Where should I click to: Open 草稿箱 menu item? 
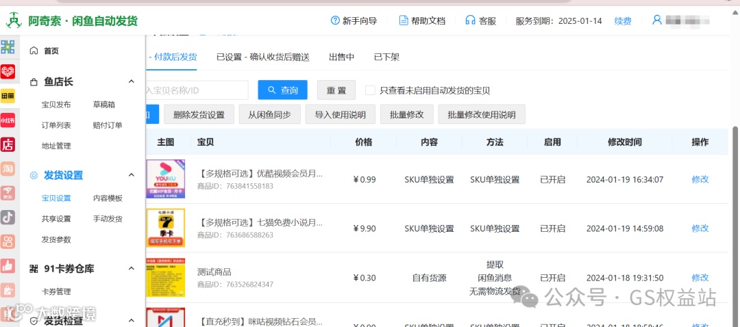(104, 105)
